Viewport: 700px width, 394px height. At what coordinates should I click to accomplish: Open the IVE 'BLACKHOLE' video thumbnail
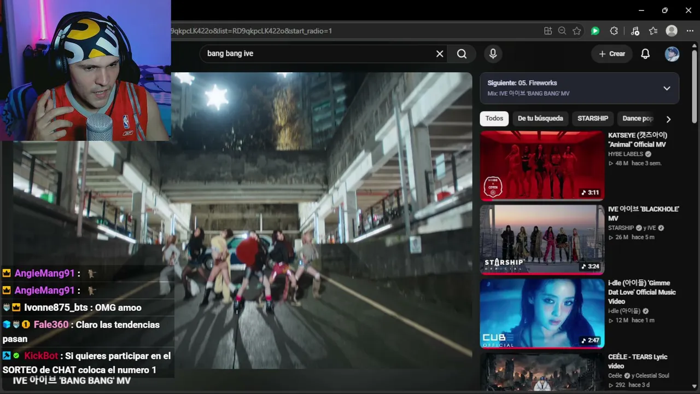[542, 240]
